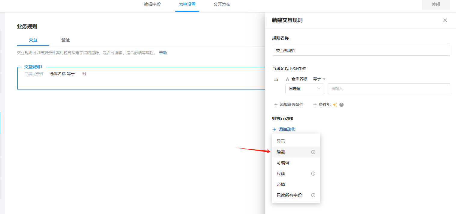Switch to the 编辑字段 tab
This screenshot has width=456, height=214.
152,4
